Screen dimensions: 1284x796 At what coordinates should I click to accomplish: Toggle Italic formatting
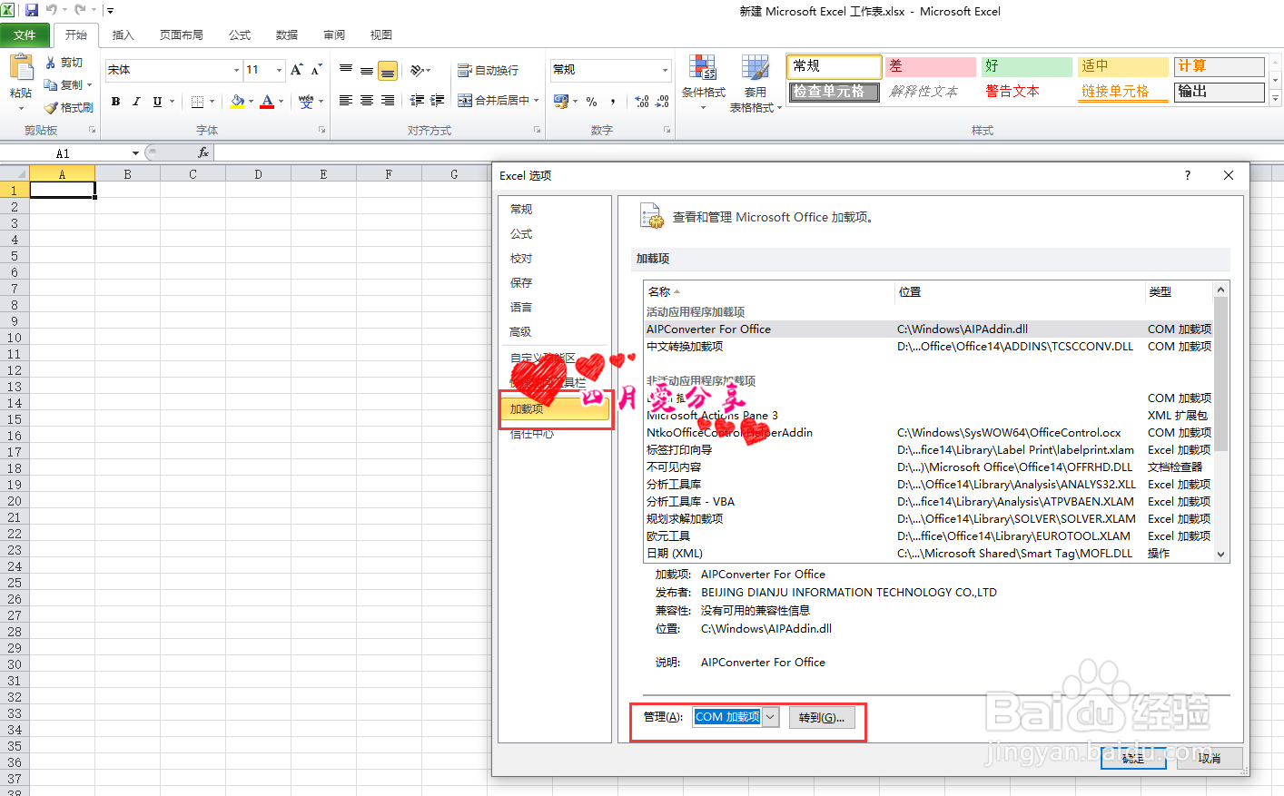136,102
